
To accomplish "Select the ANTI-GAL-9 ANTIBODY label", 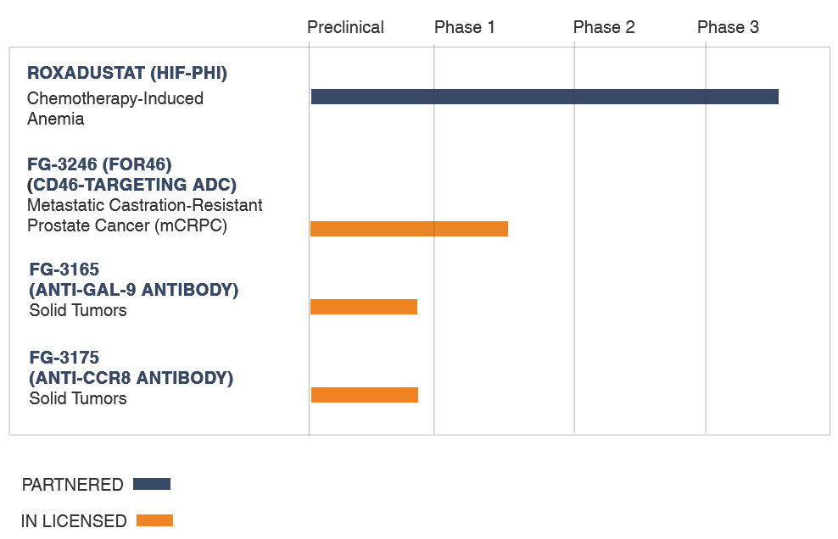I will 134,290.
